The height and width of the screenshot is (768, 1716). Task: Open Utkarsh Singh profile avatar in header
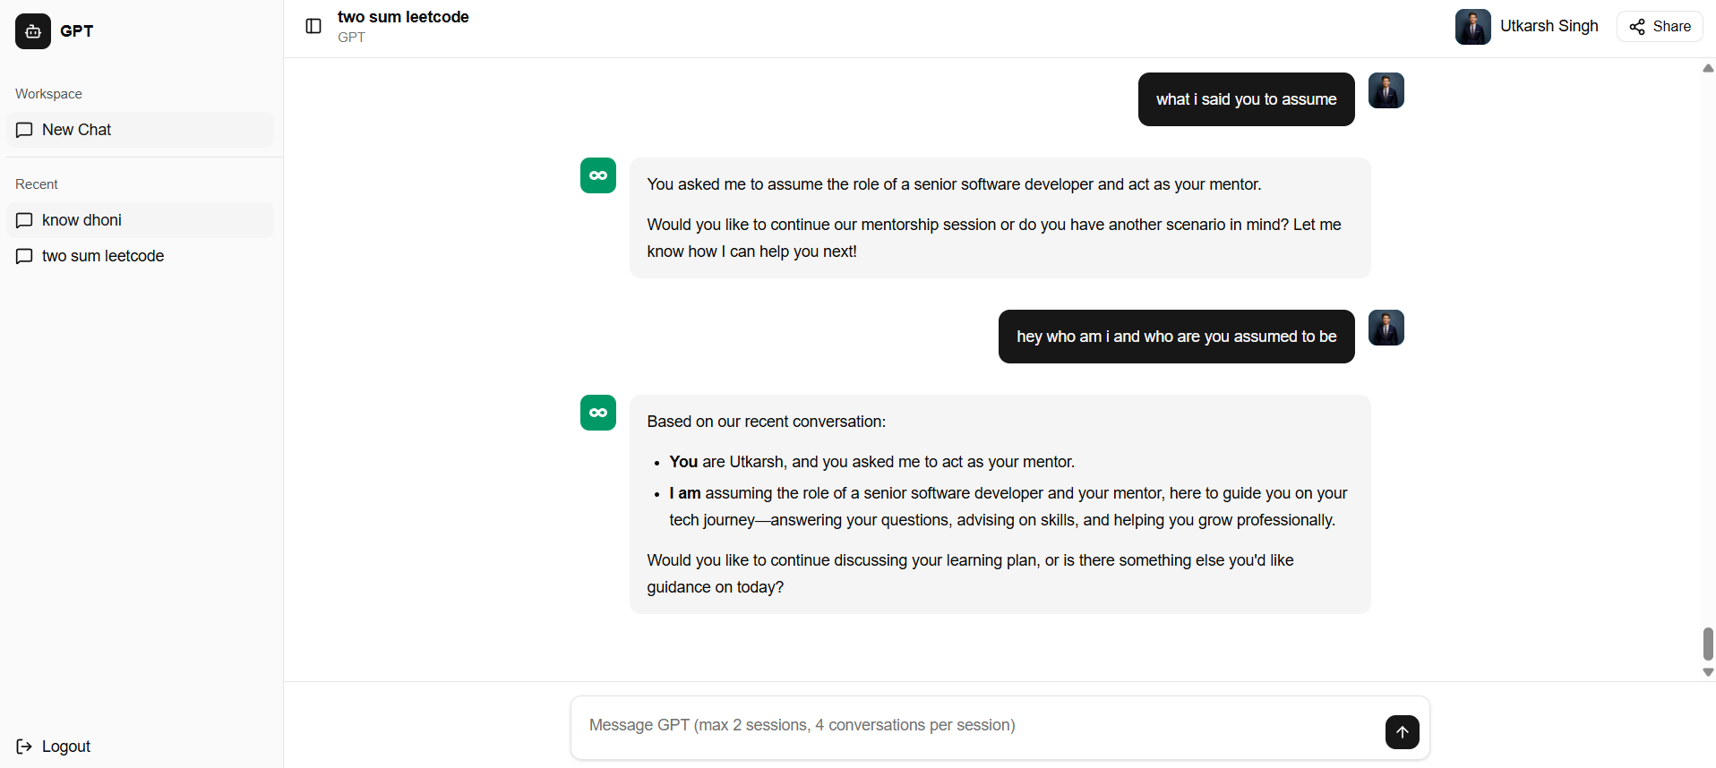(1472, 27)
